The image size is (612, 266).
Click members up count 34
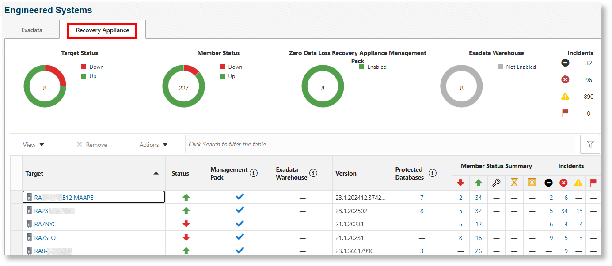coord(478,198)
